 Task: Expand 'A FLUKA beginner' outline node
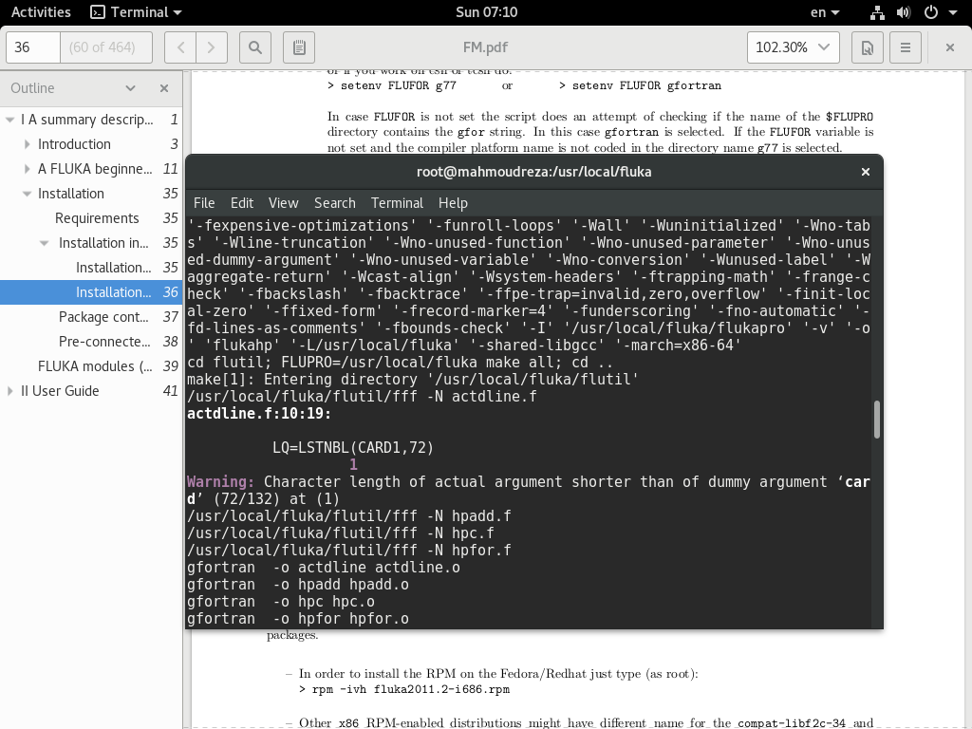tap(27, 169)
